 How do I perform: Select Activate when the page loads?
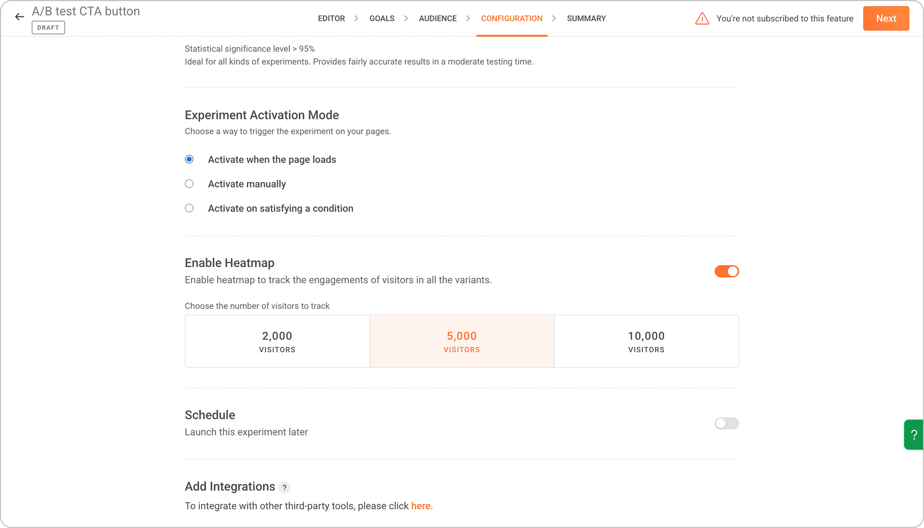click(x=189, y=159)
